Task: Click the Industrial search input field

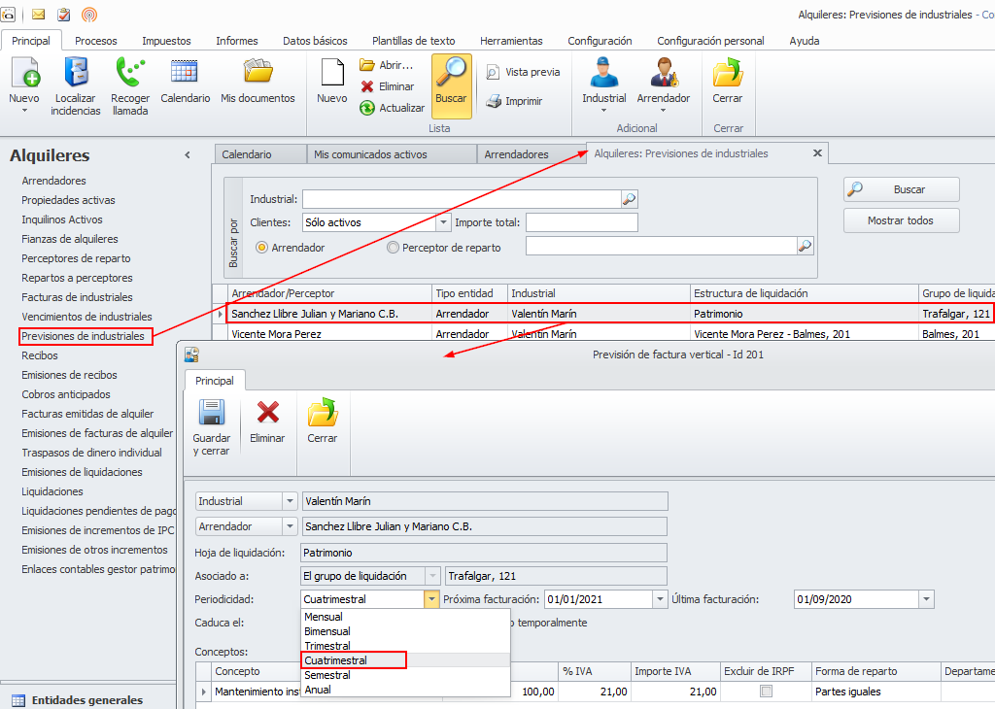Action: [x=462, y=199]
